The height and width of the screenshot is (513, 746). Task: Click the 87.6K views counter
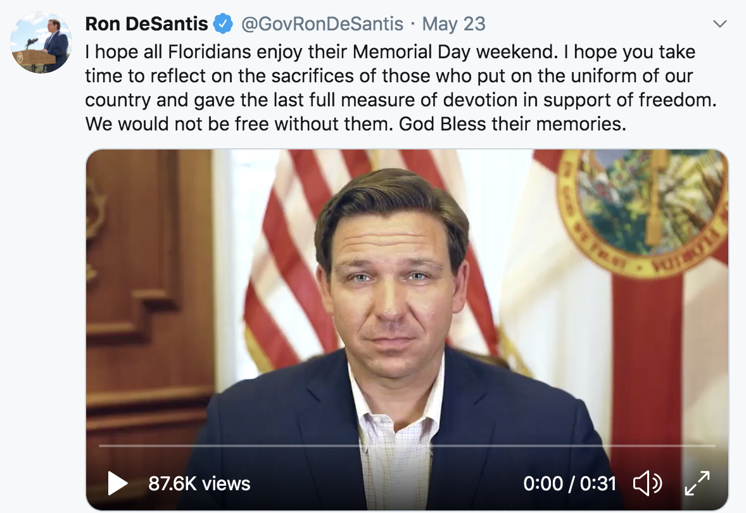point(199,484)
